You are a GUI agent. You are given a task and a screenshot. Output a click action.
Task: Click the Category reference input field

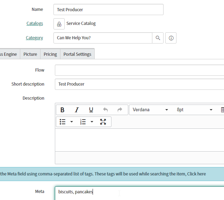point(103,38)
